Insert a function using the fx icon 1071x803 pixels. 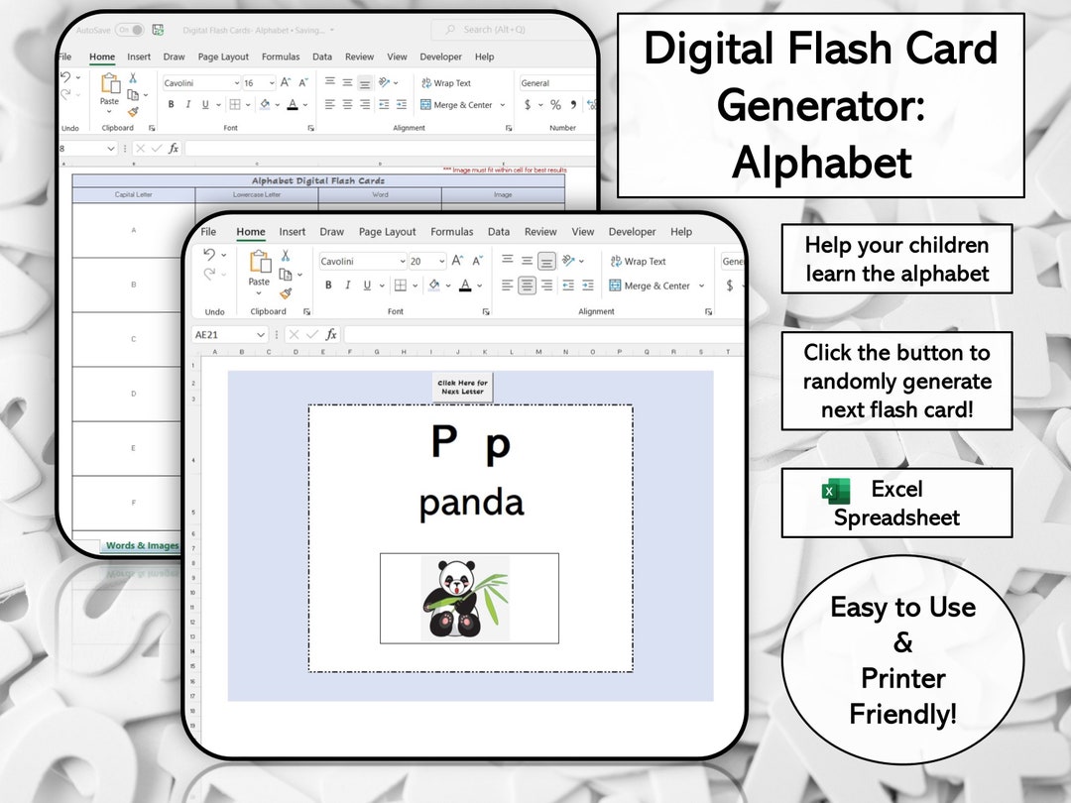coord(329,334)
